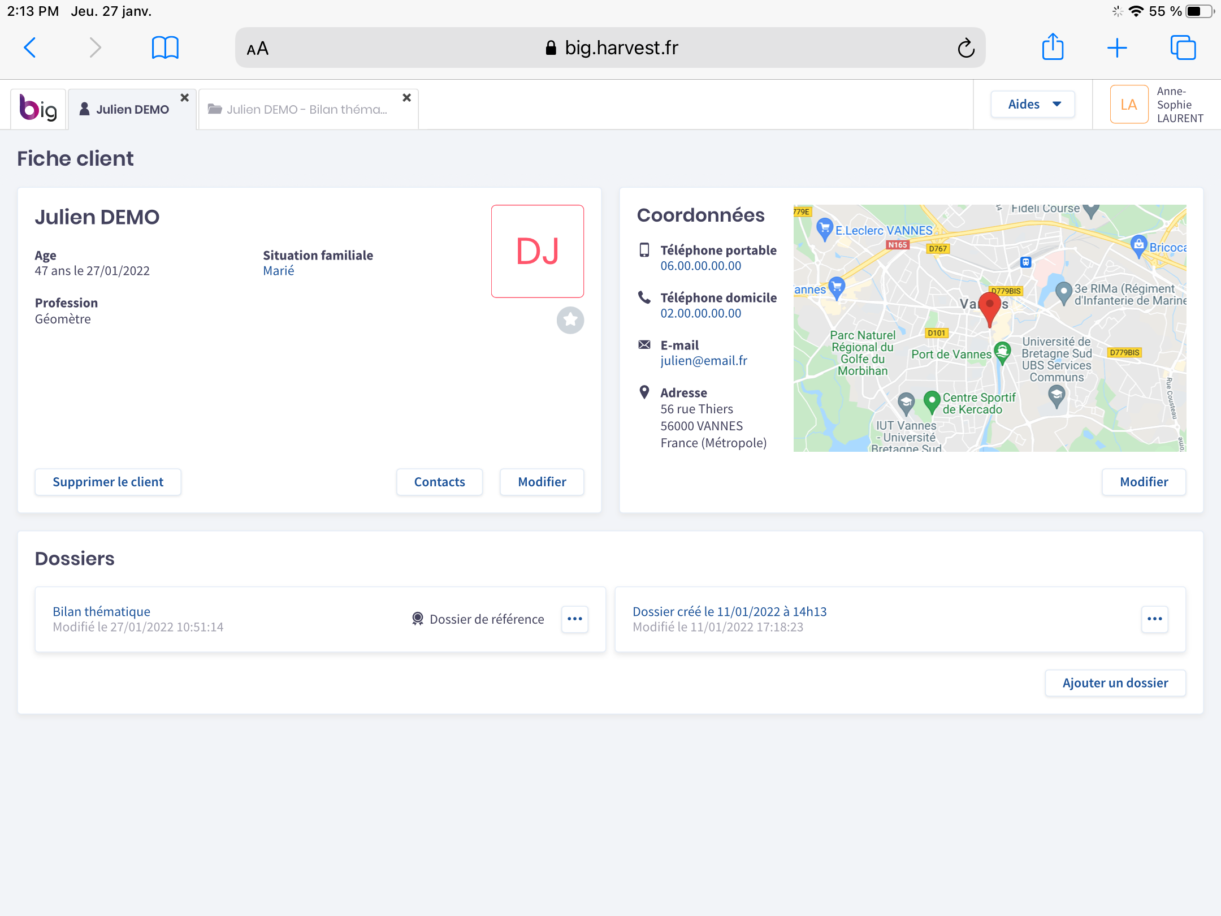Mark client as favorite with star icon
Viewport: 1221px width, 916px height.
click(570, 320)
